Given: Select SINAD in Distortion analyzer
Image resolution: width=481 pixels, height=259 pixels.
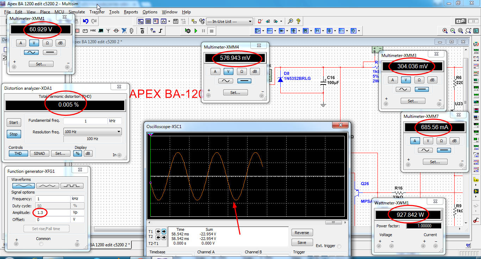Looking at the screenshot, I should pyautogui.click(x=39, y=153).
